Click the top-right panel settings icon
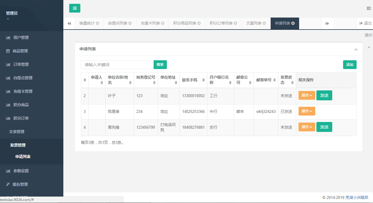 [x=369, y=8]
